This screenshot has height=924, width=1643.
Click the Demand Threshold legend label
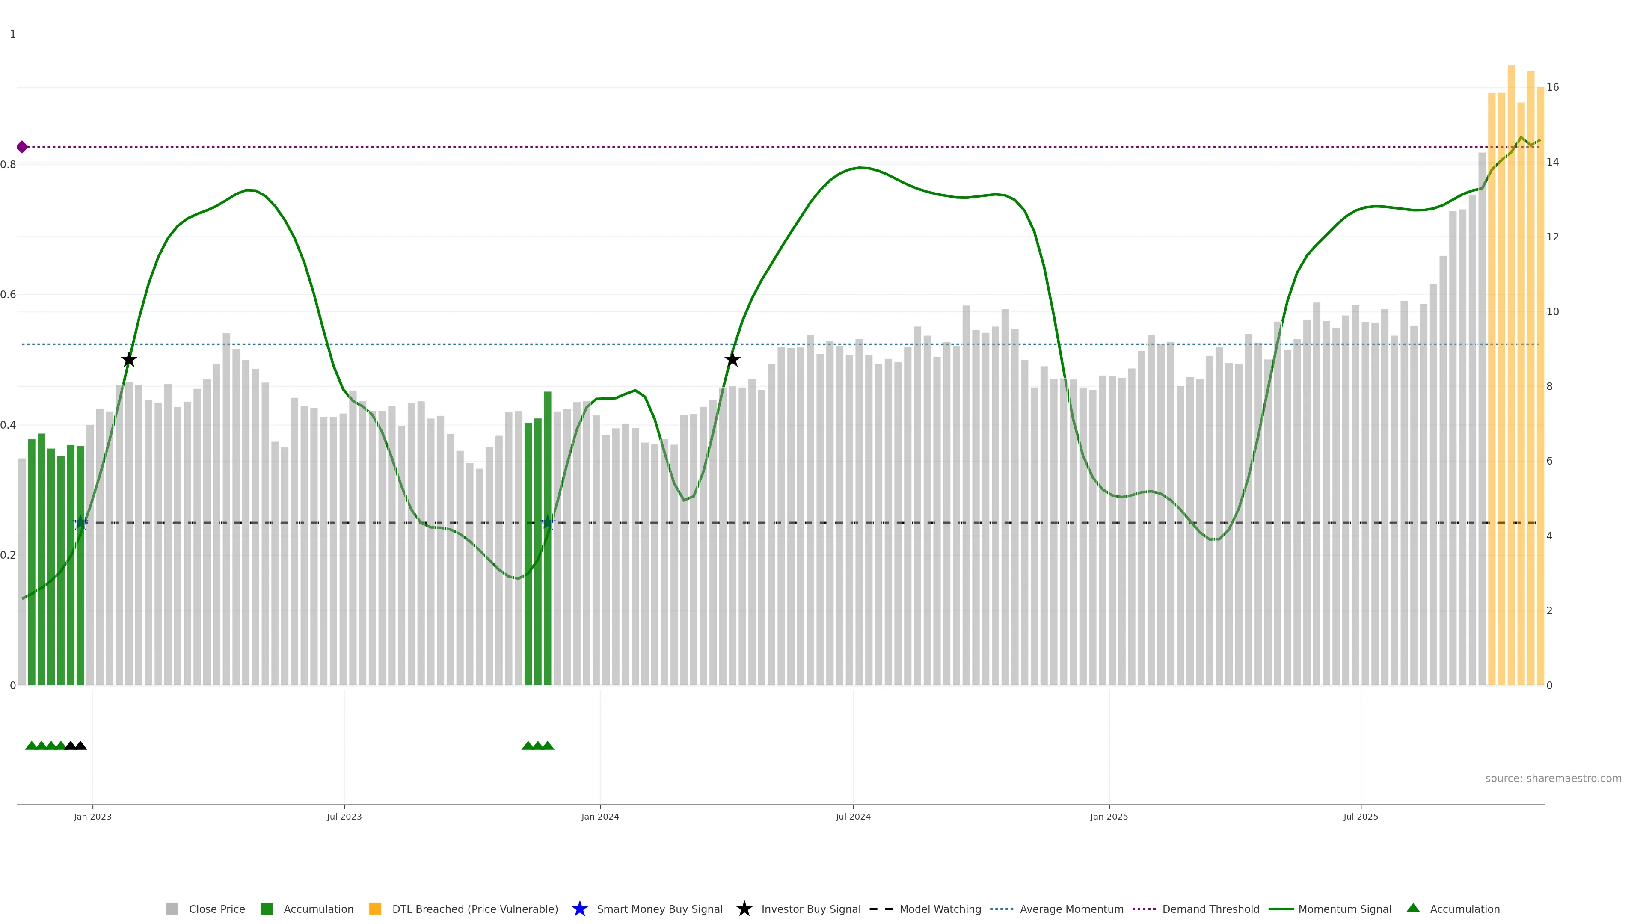pos(1210,909)
